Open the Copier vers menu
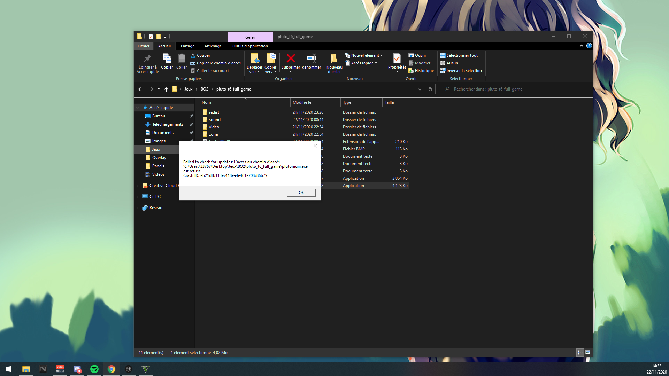The height and width of the screenshot is (376, 669). click(270, 63)
